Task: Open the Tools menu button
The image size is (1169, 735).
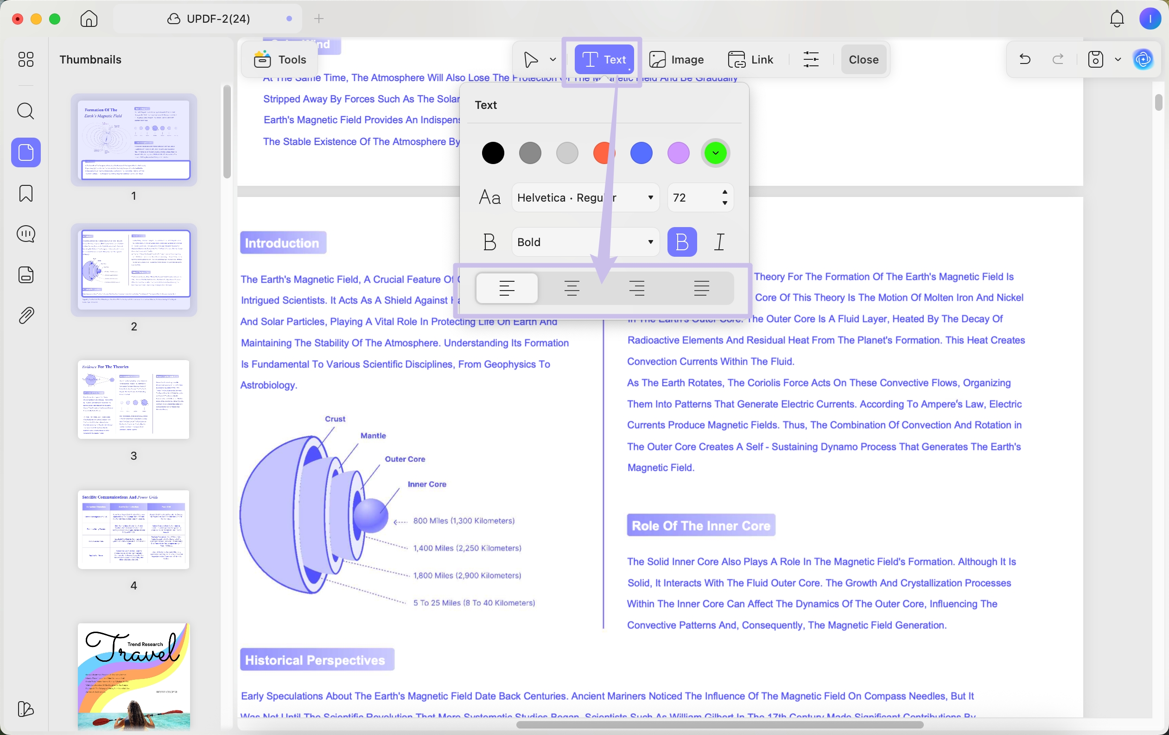Action: (x=280, y=59)
